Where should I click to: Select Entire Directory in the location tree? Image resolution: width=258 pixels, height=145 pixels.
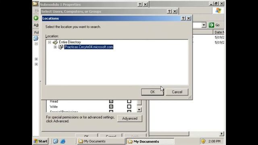pos(70,42)
